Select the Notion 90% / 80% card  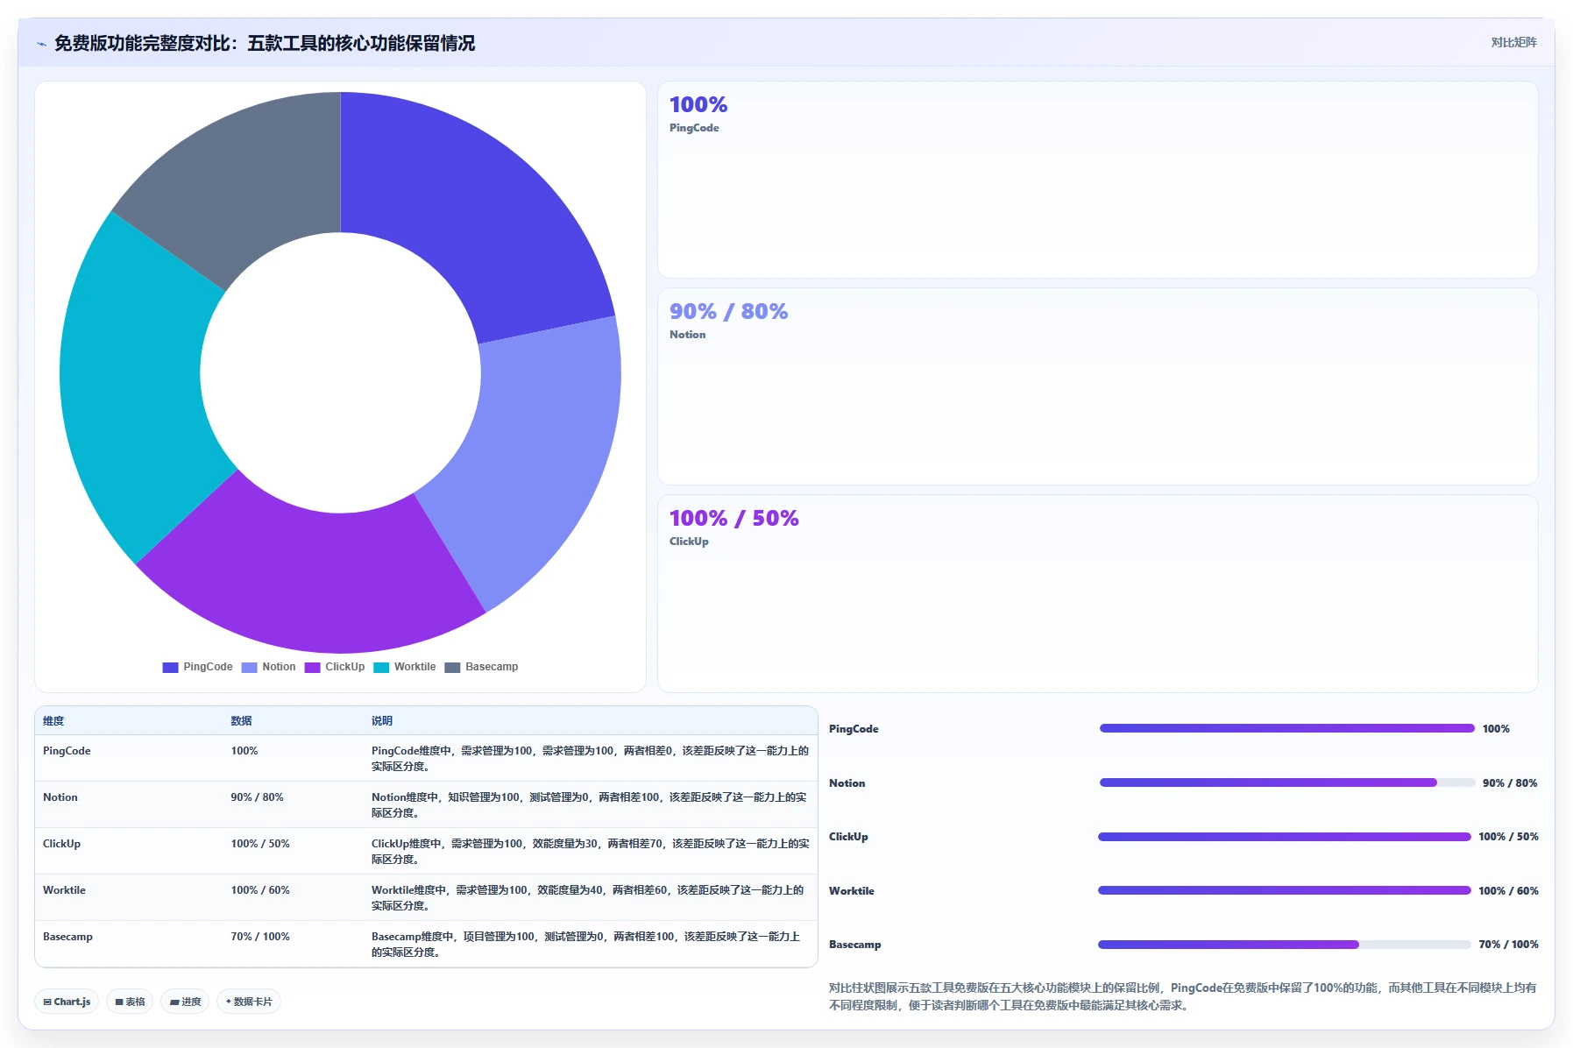(x=1097, y=386)
